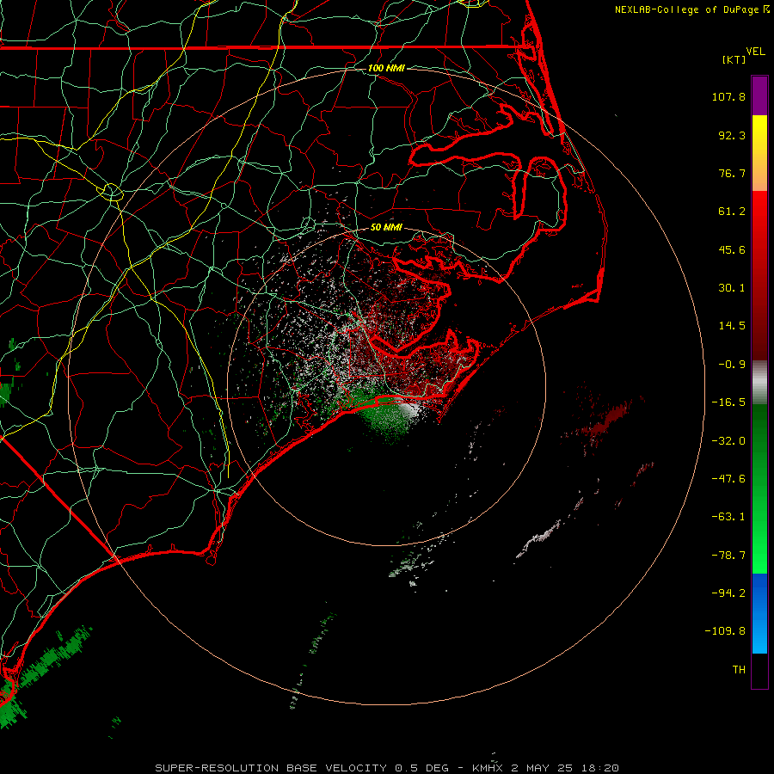This screenshot has height=774, width=774.
Task: Click the 76.7 velocity scale label
Action: [x=732, y=173]
